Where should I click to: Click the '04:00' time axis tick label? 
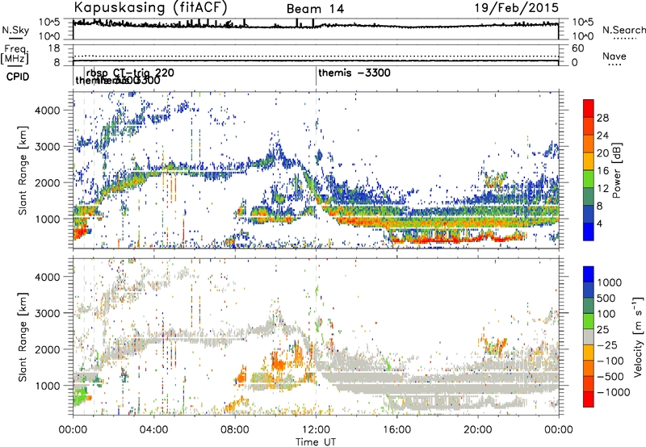[154, 430]
